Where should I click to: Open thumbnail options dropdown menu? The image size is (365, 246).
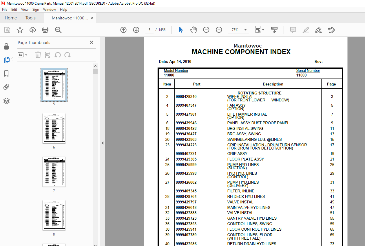pyautogui.click(x=23, y=55)
